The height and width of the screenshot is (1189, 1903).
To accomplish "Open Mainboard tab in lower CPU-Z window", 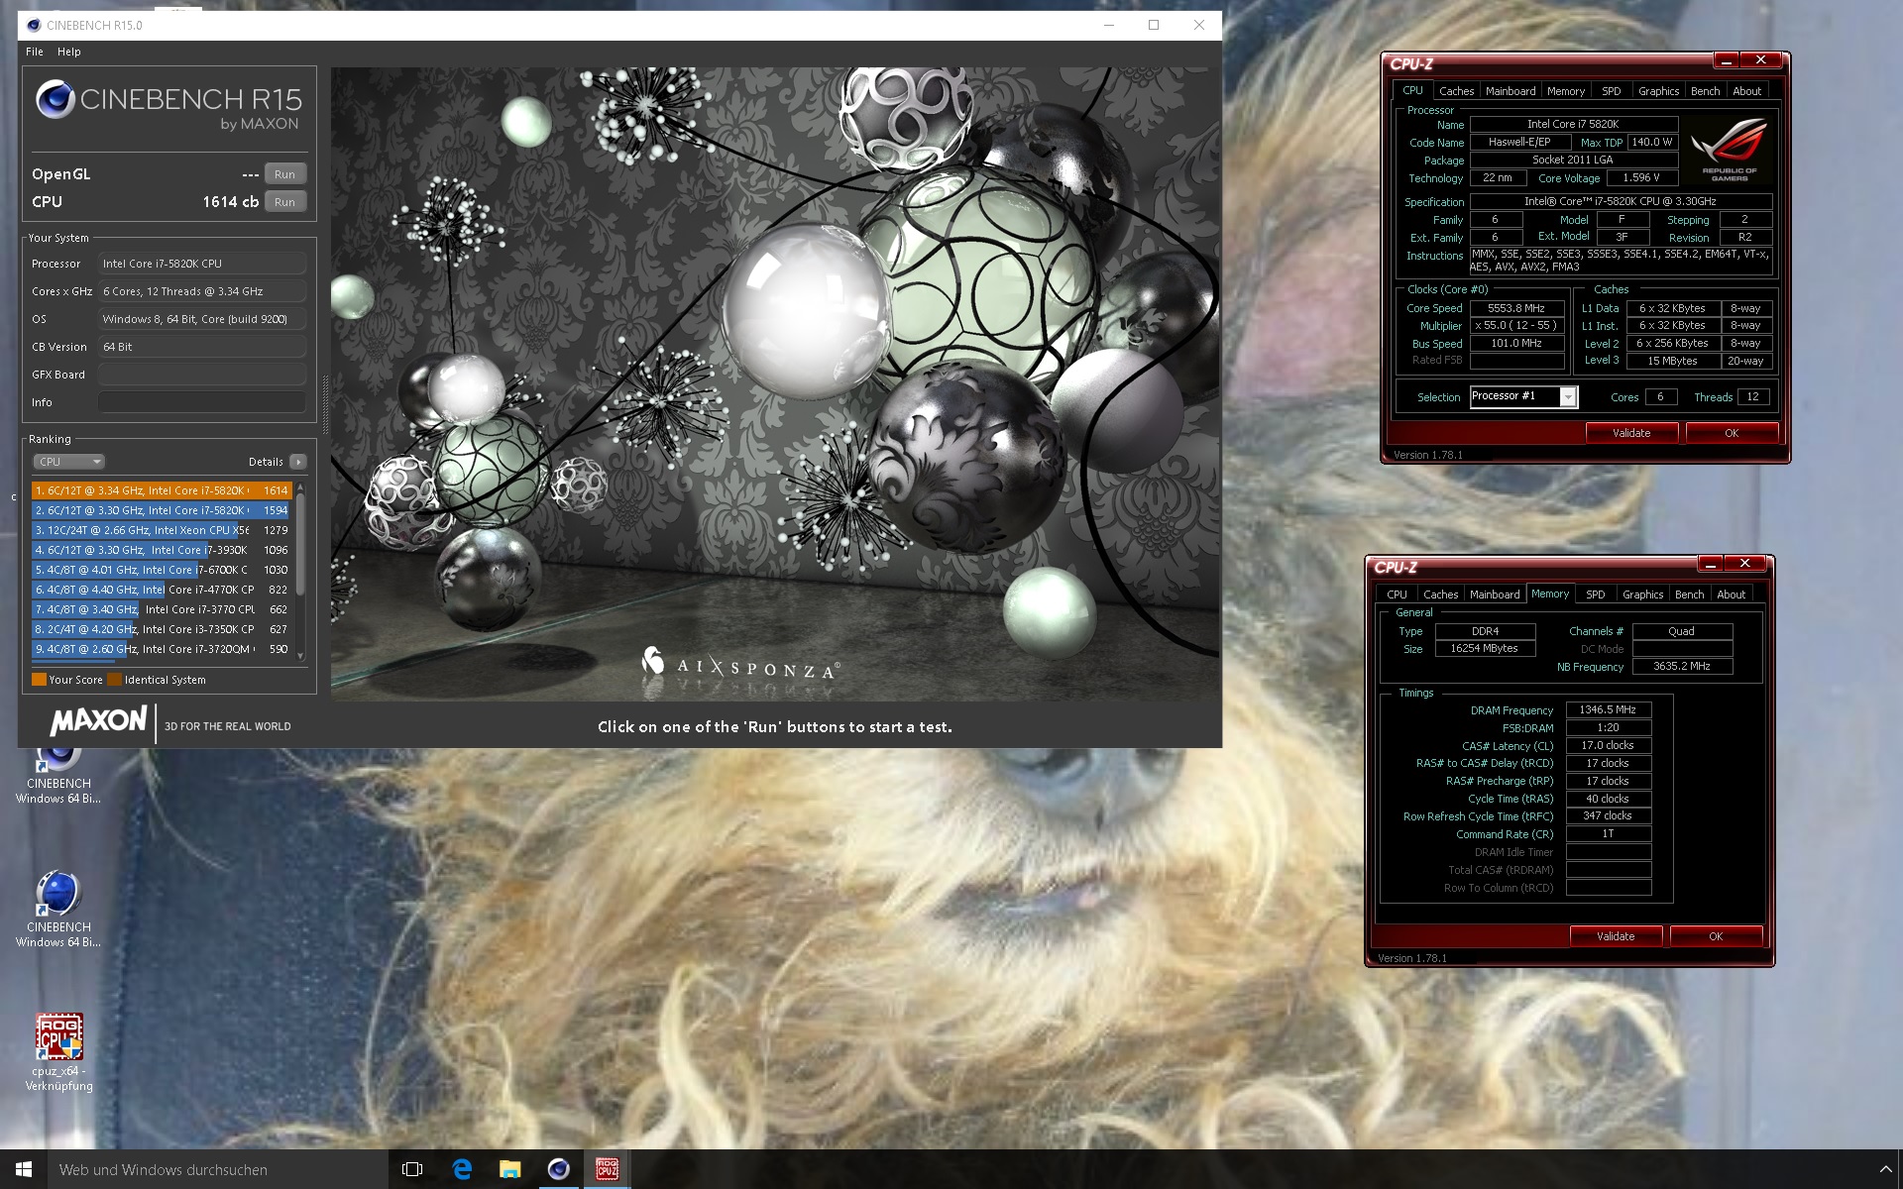I will click(x=1495, y=594).
